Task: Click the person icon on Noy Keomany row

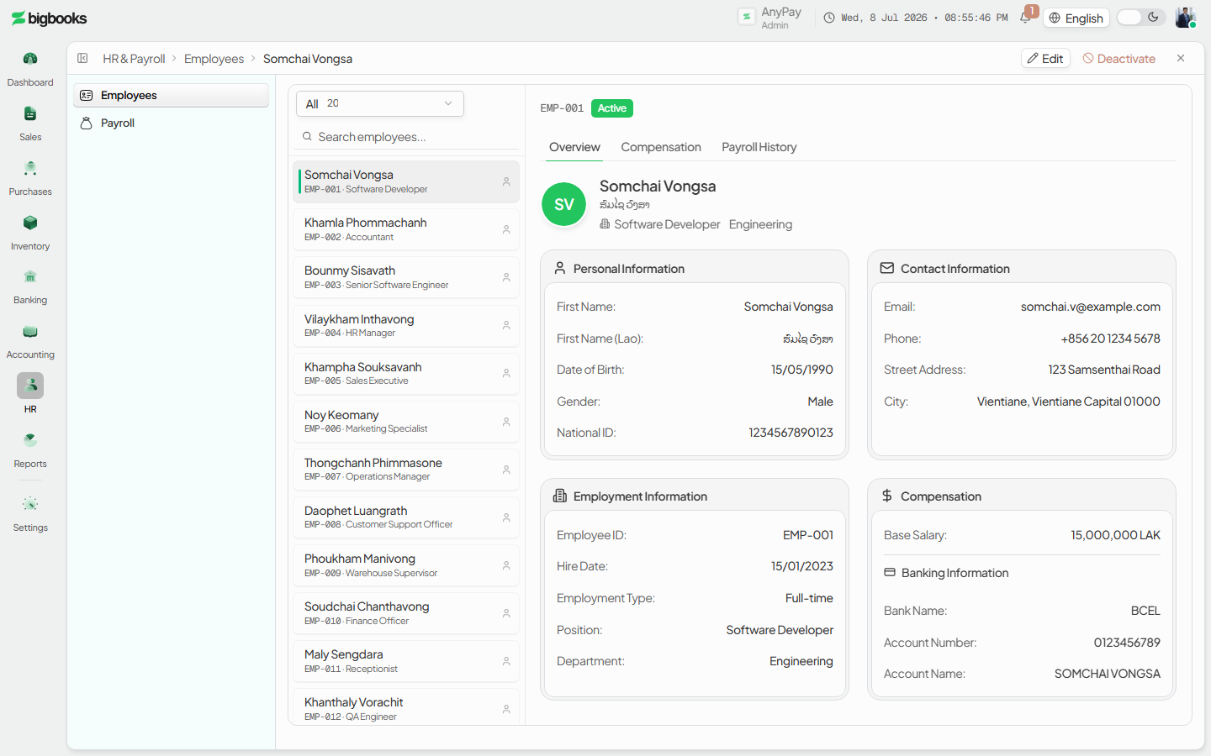Action: tap(506, 422)
